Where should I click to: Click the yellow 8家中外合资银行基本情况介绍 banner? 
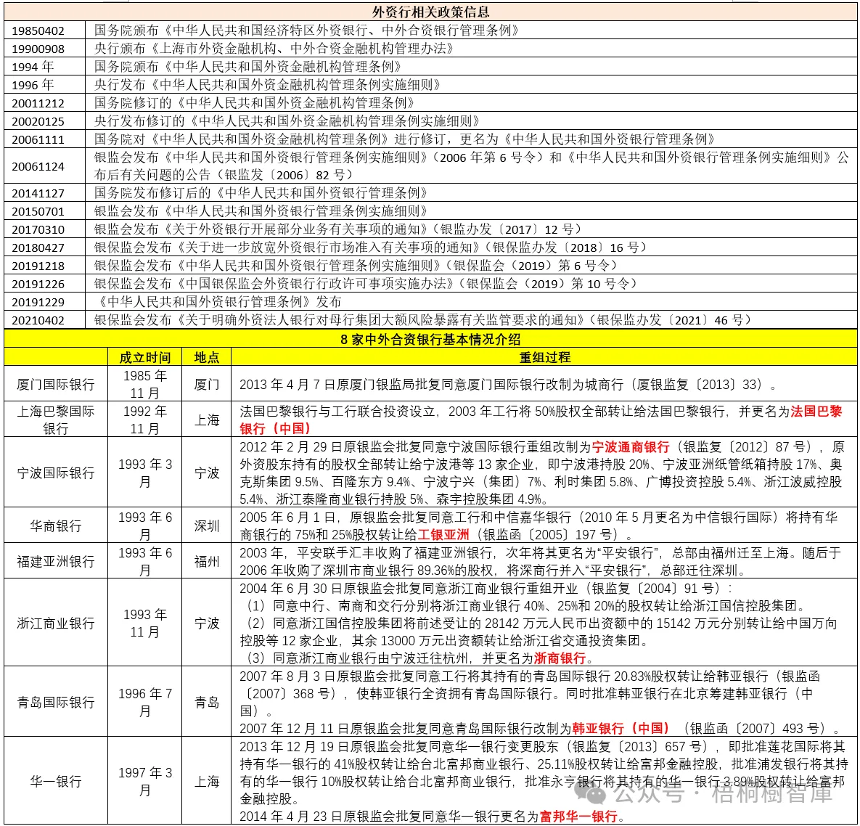click(430, 339)
